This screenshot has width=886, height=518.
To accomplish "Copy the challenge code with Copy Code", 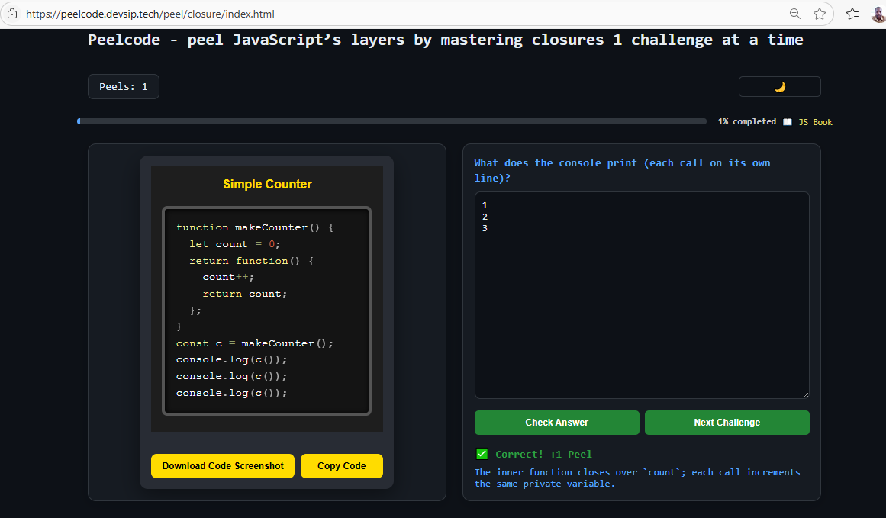I will pyautogui.click(x=341, y=466).
